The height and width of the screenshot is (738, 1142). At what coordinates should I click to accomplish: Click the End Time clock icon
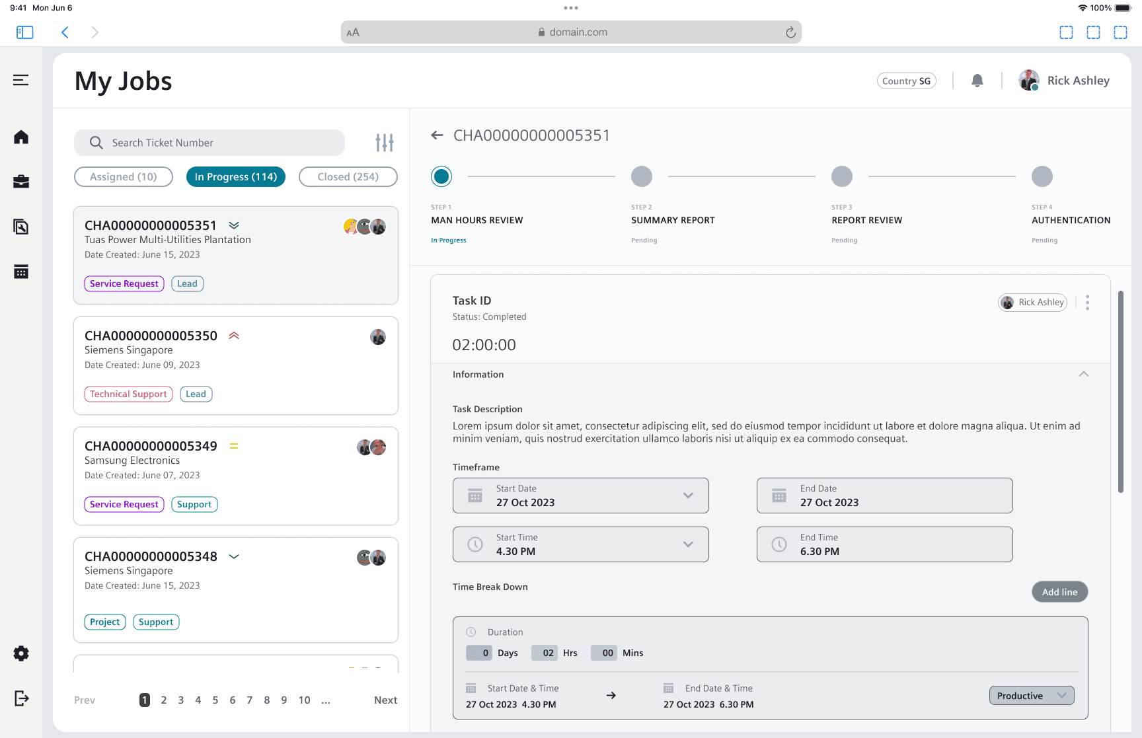779,544
